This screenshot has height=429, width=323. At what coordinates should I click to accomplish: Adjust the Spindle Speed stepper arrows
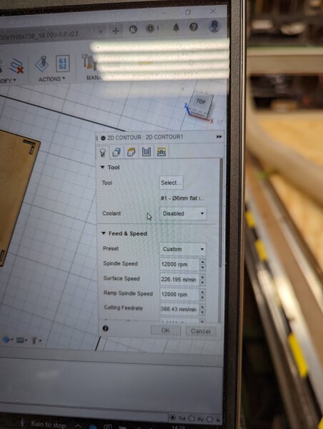203,265
